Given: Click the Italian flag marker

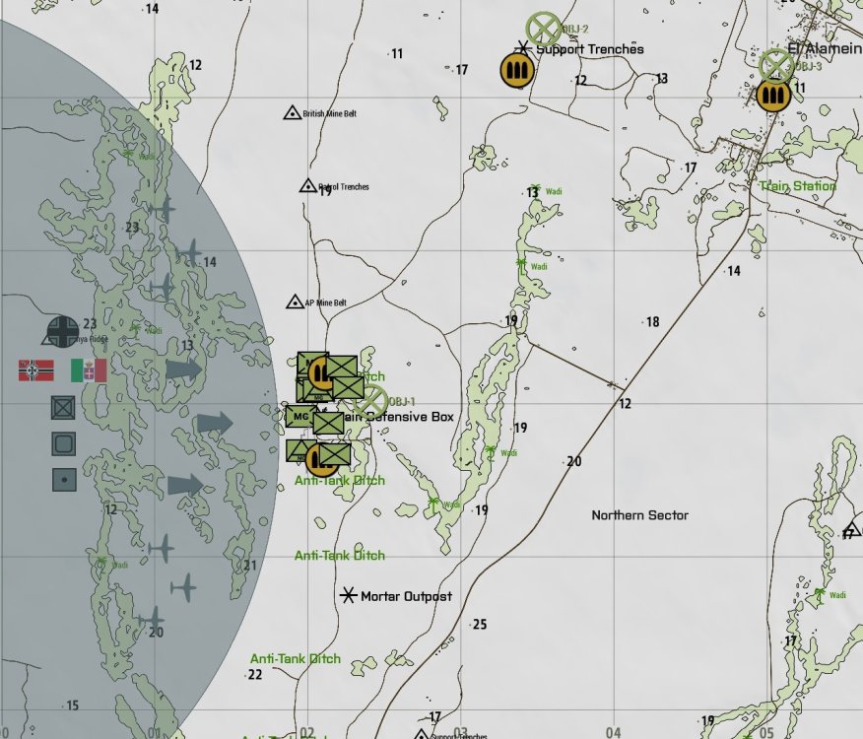Looking at the screenshot, I should click(x=89, y=370).
